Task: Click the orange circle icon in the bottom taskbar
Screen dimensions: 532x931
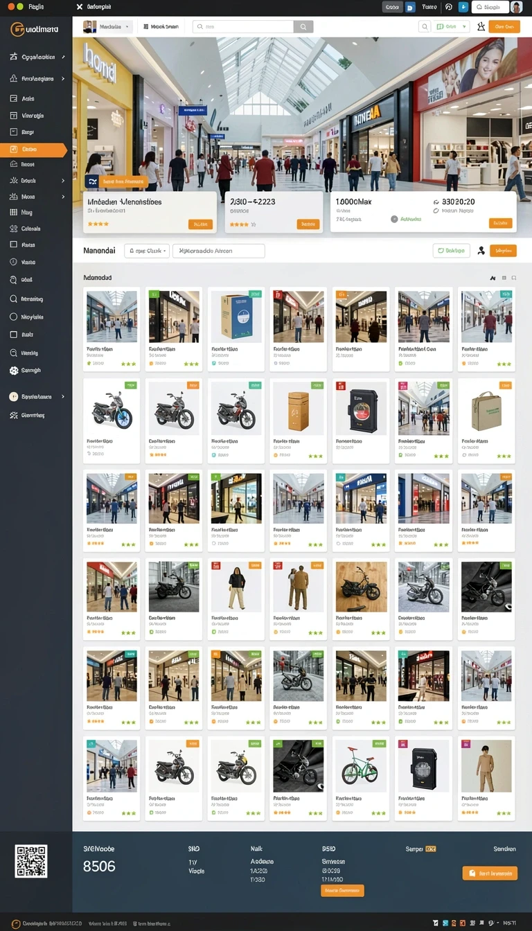Action: coord(16,924)
